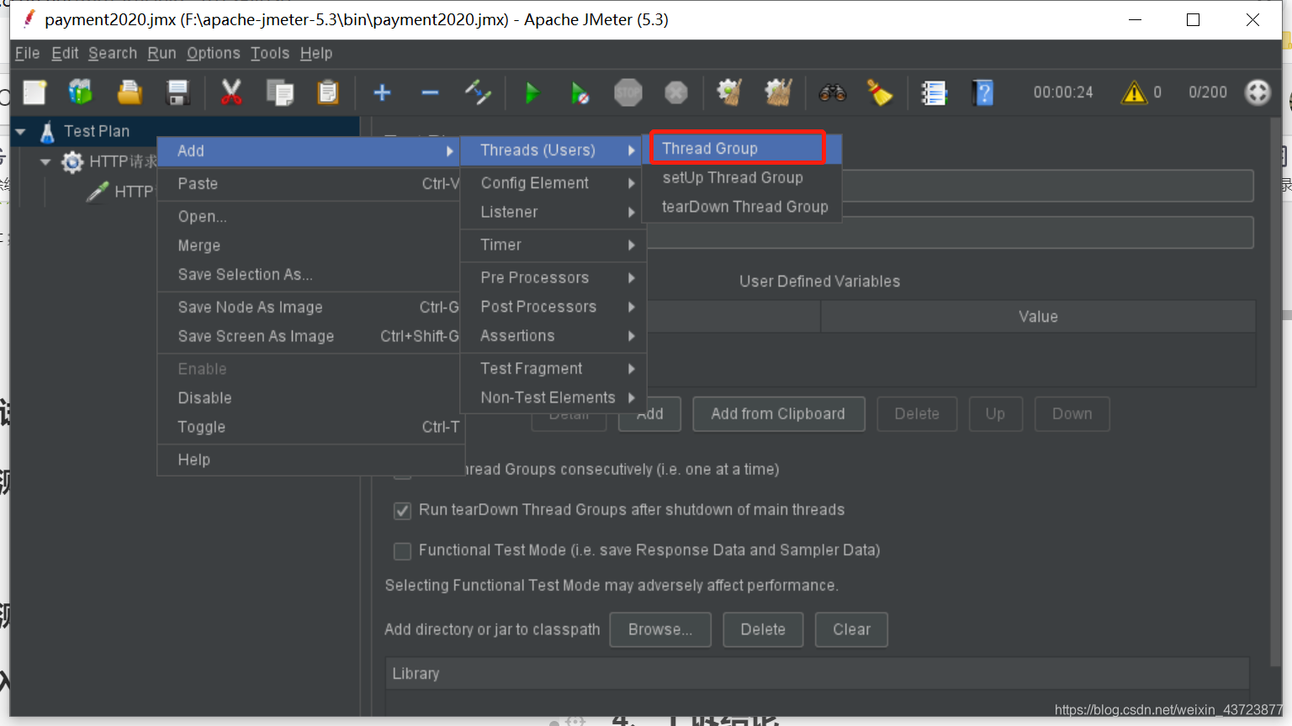Open the Function Helper list icon
This screenshot has height=726, width=1292.
coord(934,92)
